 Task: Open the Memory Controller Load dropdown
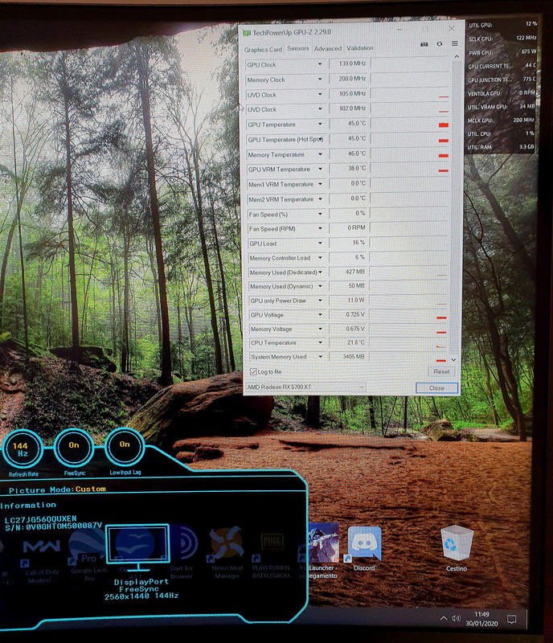320,257
